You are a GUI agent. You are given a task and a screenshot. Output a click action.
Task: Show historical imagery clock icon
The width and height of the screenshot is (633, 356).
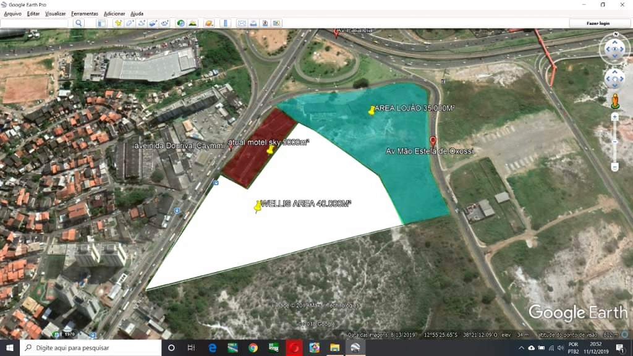click(181, 23)
